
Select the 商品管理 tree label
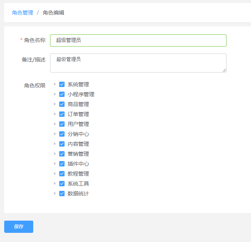(78, 104)
